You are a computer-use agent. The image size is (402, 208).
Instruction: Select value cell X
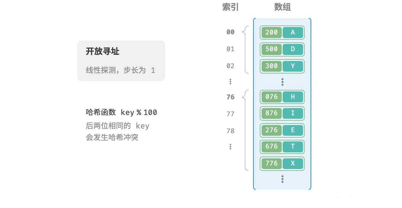293,163
